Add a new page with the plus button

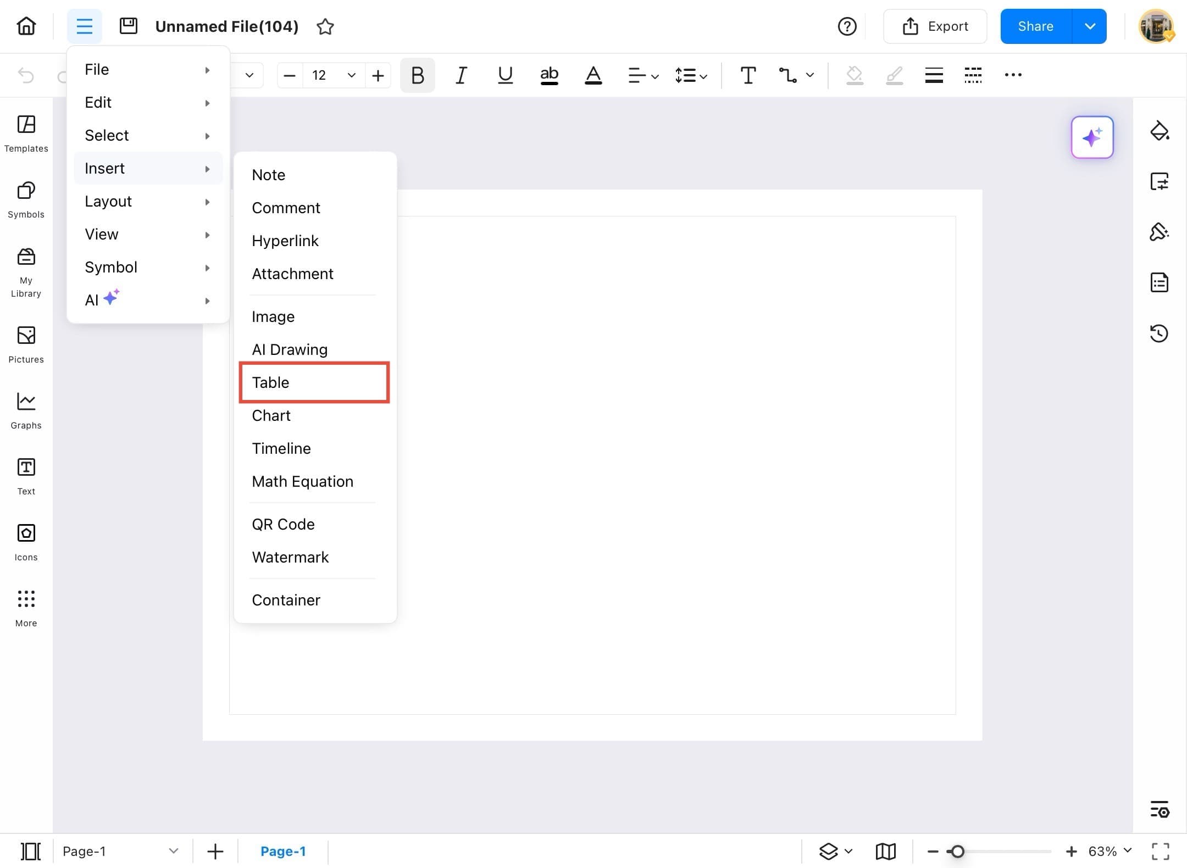point(215,851)
